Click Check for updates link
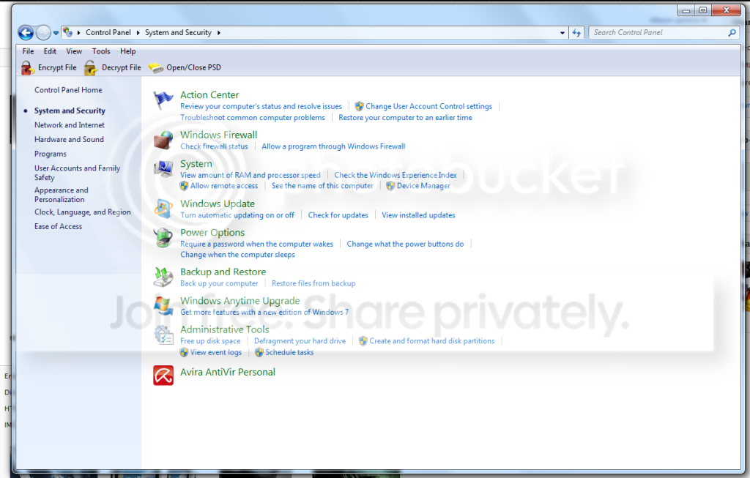The height and width of the screenshot is (478, 750). [338, 215]
